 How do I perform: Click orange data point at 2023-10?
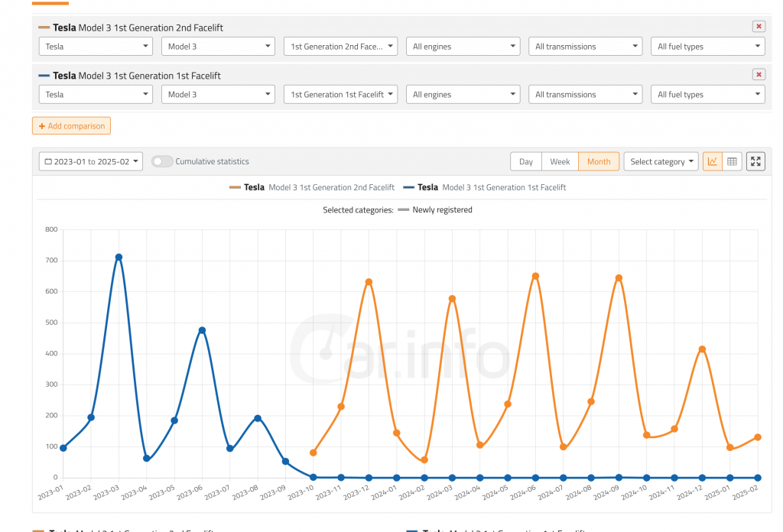[313, 453]
